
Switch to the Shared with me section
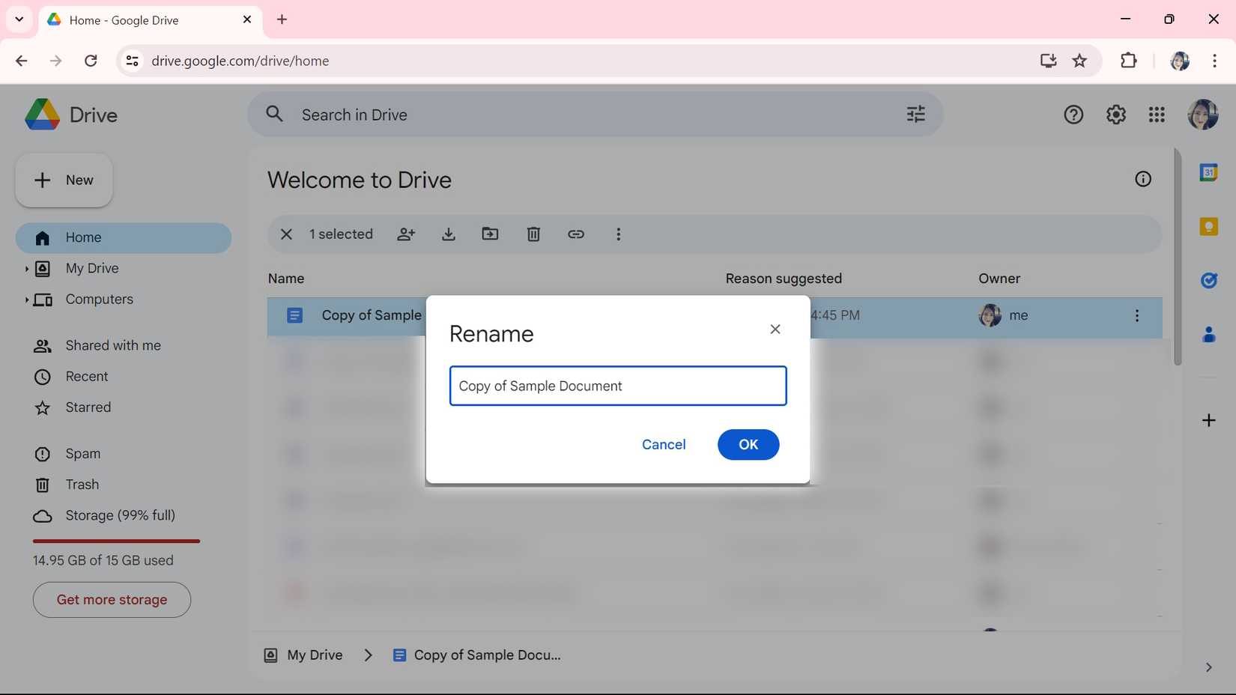click(112, 345)
